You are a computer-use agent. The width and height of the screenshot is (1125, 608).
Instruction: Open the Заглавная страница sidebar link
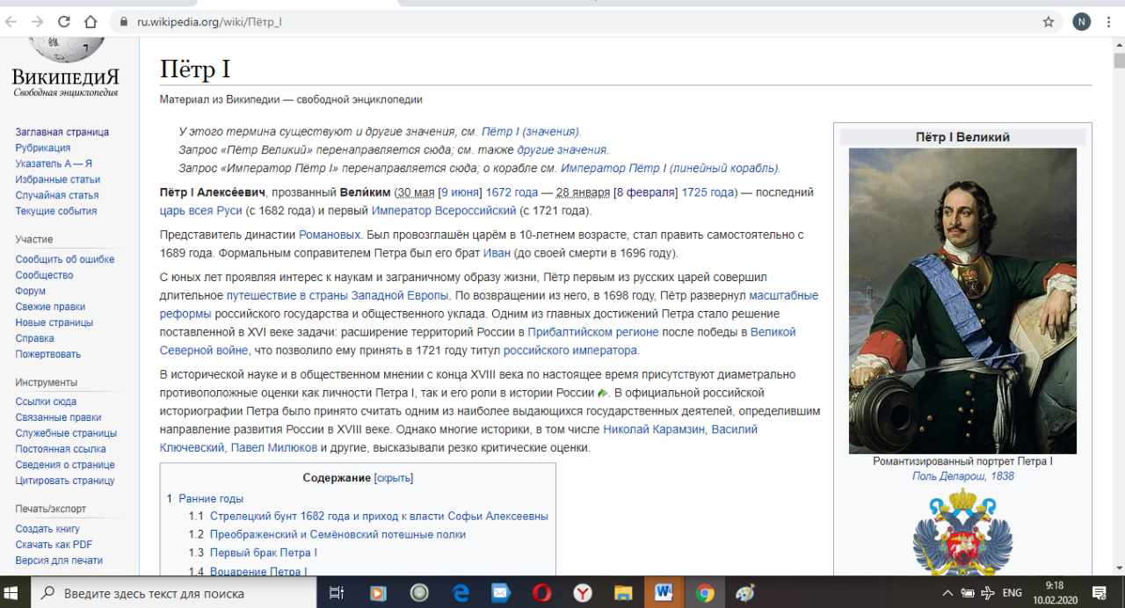(x=62, y=132)
